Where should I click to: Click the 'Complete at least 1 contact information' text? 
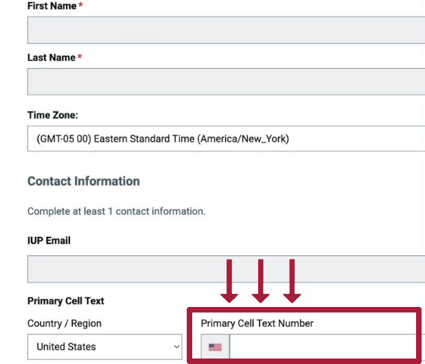tap(117, 211)
